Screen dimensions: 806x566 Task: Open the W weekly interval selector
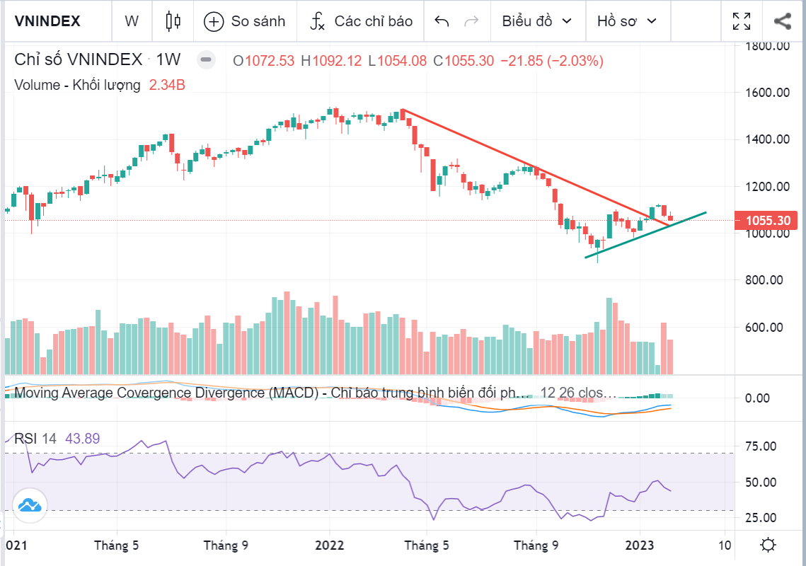point(132,21)
